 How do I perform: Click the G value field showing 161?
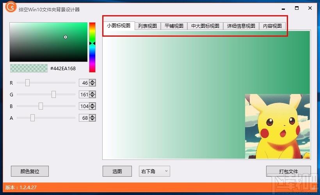[84, 94]
